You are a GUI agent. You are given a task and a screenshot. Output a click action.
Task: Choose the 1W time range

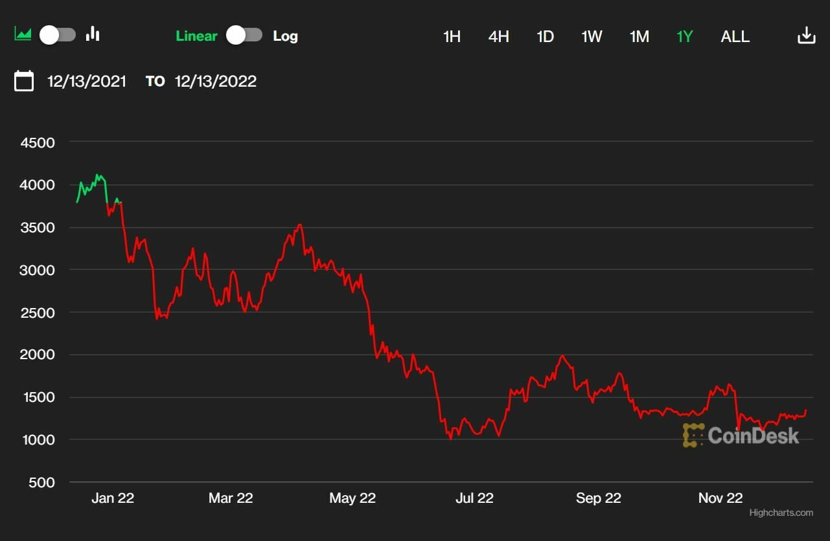click(x=592, y=37)
